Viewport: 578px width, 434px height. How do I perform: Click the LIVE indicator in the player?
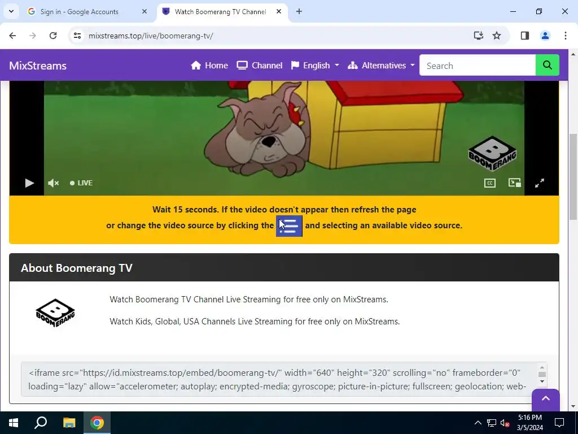pyautogui.click(x=81, y=183)
